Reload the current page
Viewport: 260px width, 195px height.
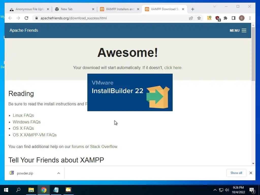click(26, 18)
